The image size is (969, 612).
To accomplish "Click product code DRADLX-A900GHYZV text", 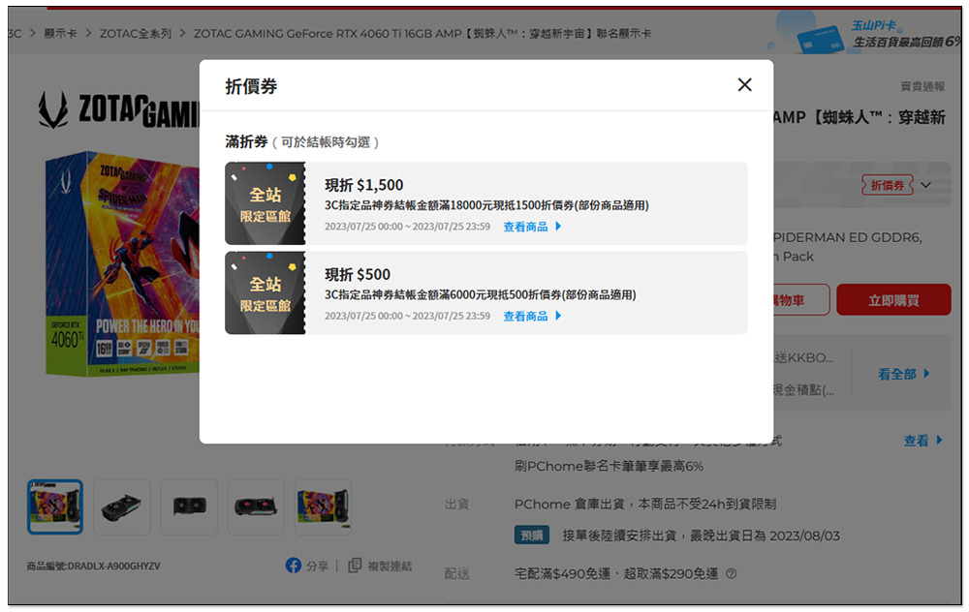I will [x=93, y=566].
